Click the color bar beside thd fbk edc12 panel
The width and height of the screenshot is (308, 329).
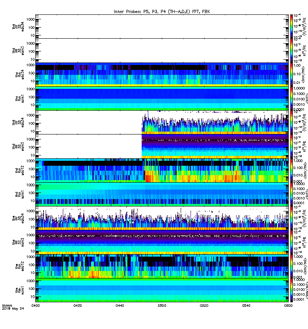tap(292, 170)
